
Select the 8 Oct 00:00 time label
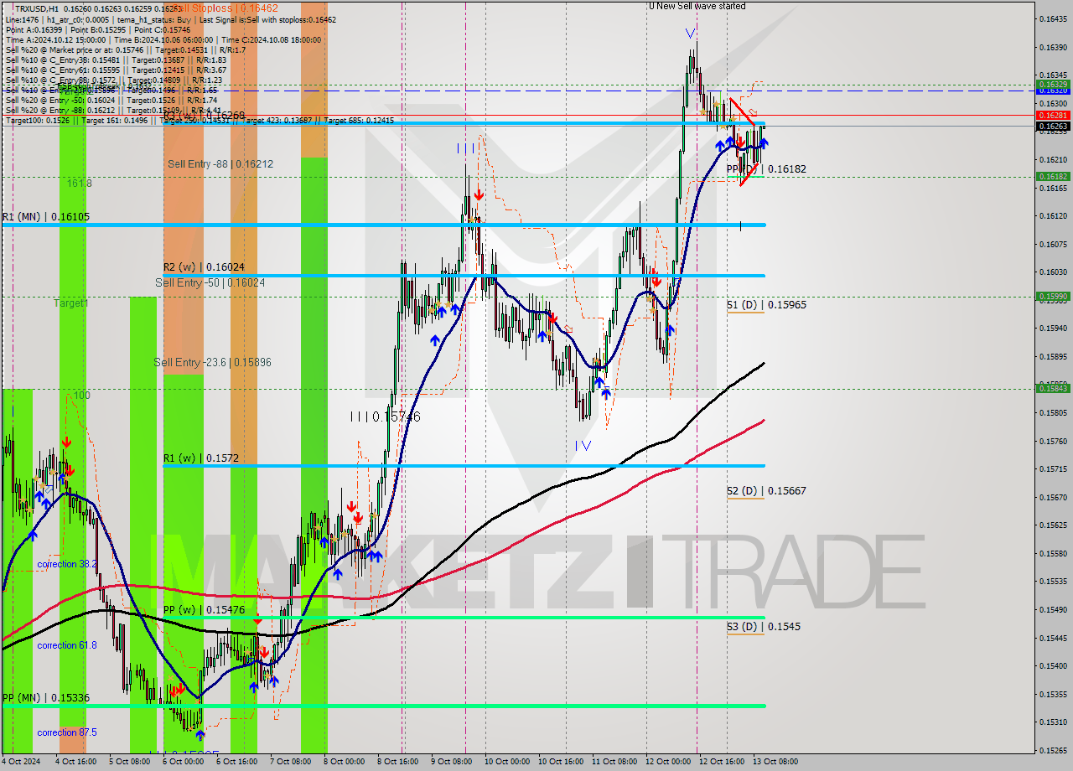(344, 763)
